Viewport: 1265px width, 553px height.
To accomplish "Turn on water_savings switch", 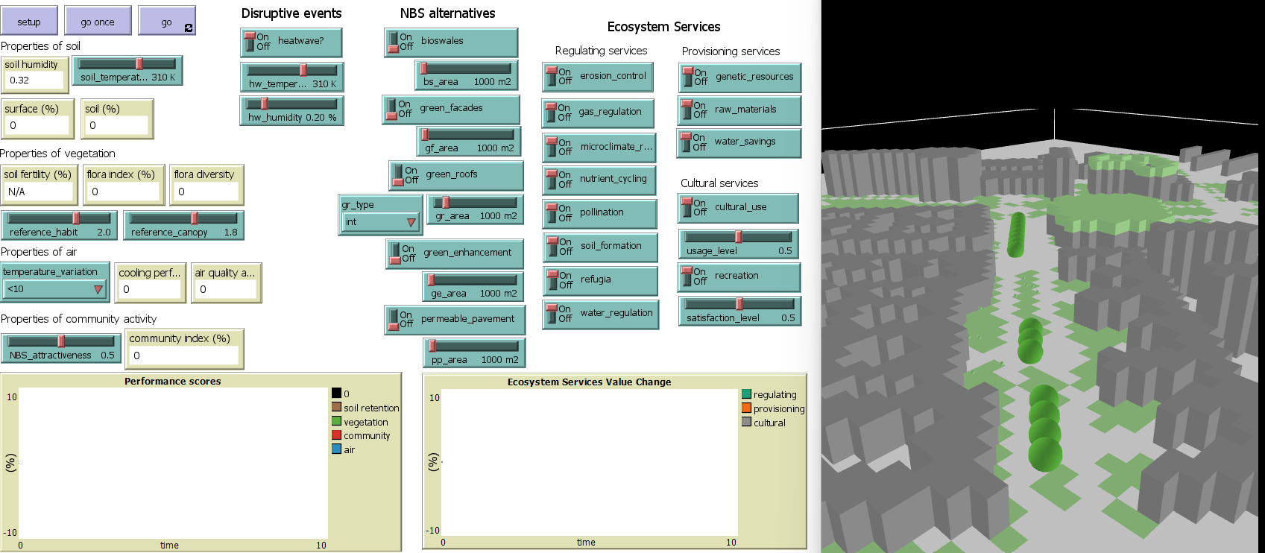I will point(739,143).
